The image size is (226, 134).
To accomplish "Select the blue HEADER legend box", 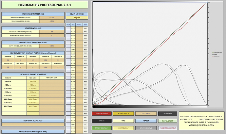I will (x=146, y=121).
